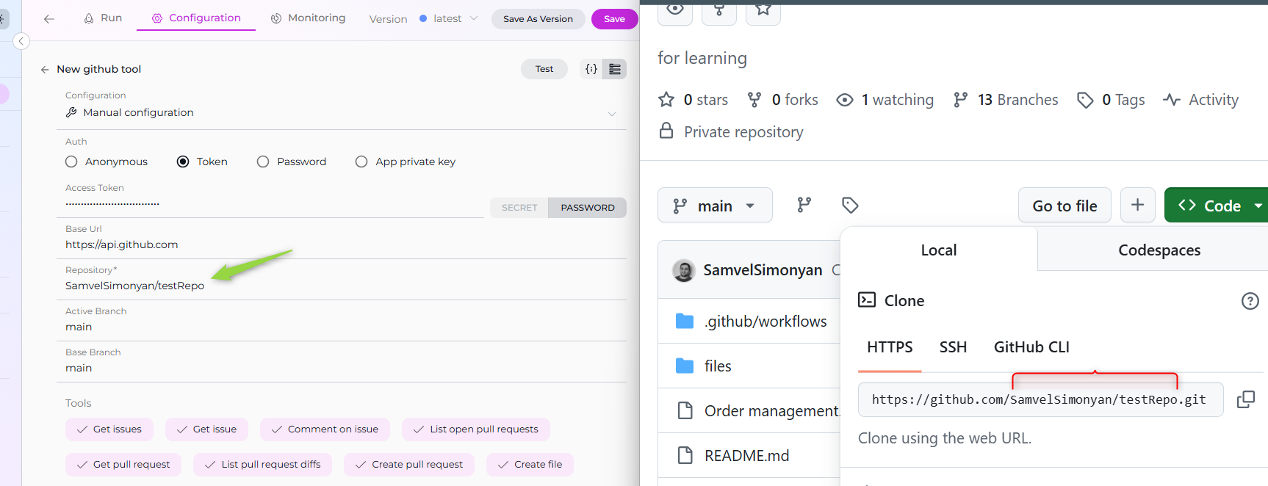Click the stars icon in GitHub
Viewport: 1268px width, 486px height.
pyautogui.click(x=666, y=100)
